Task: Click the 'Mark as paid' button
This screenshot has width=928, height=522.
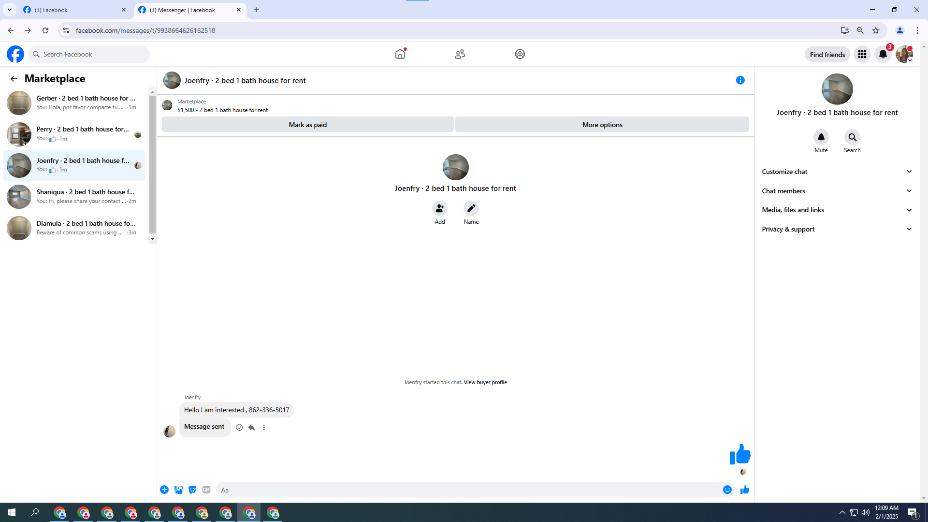Action: tap(308, 125)
